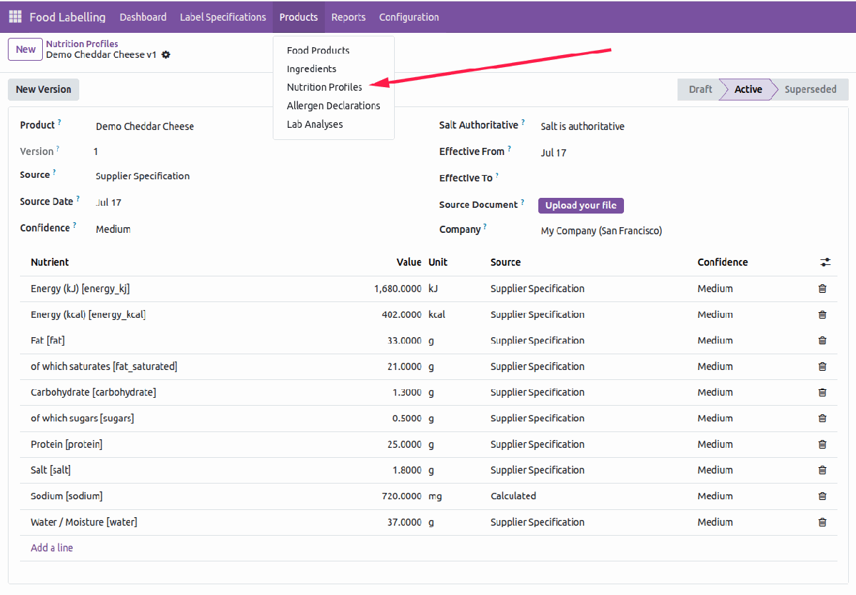Image resolution: width=856 pixels, height=595 pixels.
Task: Delete the Salt nutrient line
Action: click(x=822, y=471)
